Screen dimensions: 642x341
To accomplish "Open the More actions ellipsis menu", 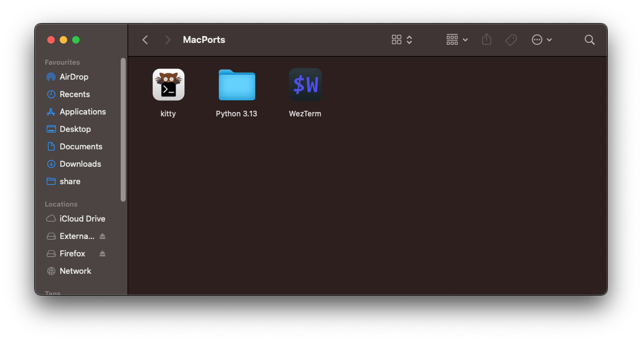I will click(x=541, y=40).
